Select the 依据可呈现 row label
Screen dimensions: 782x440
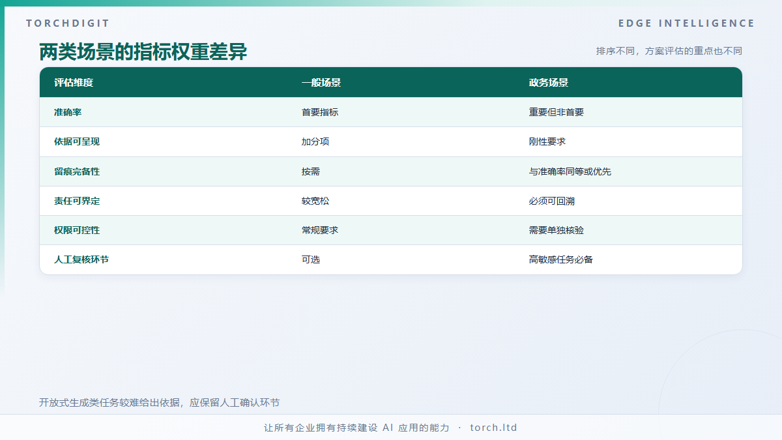(77, 141)
